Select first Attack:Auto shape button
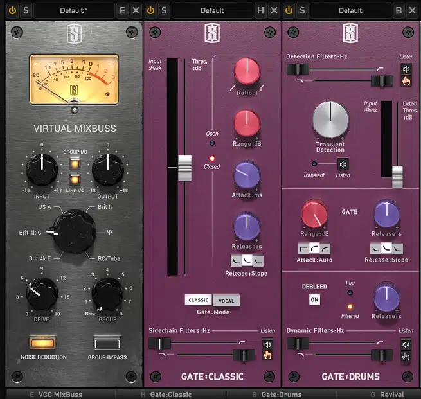This screenshot has height=399, width=421. coord(303,249)
